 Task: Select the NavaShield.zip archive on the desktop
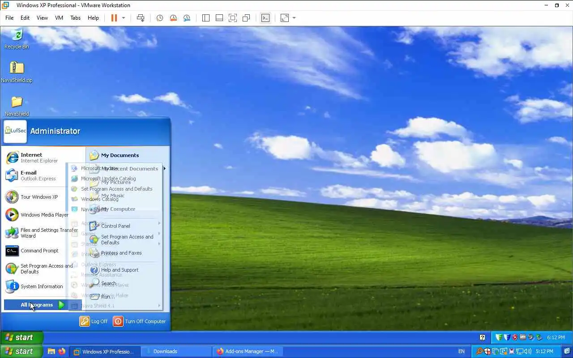(17, 72)
